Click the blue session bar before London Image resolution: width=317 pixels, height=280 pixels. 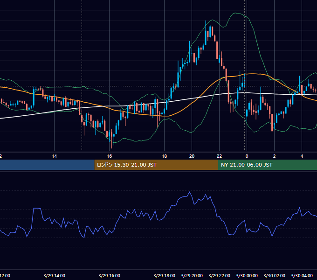47,165
